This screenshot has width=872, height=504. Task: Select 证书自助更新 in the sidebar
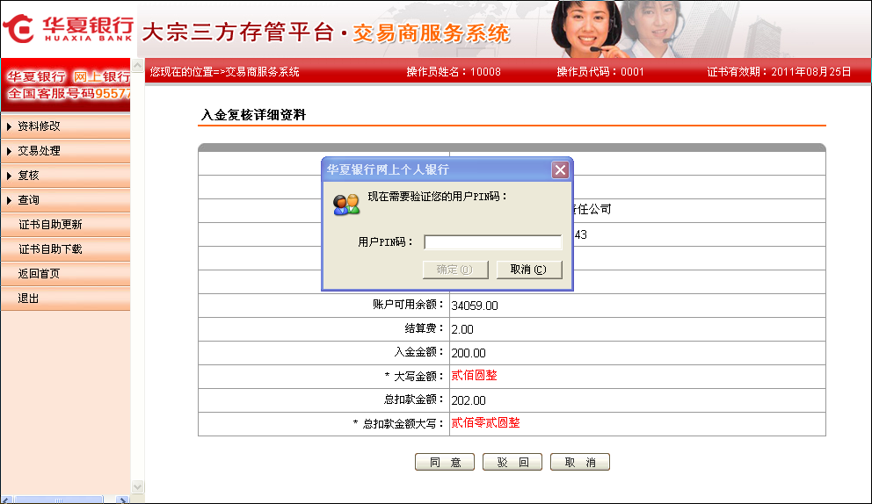click(66, 225)
